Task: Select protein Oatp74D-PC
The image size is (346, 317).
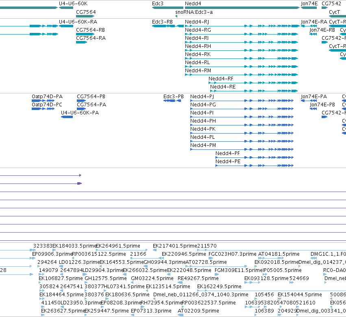Action: (x=43, y=109)
